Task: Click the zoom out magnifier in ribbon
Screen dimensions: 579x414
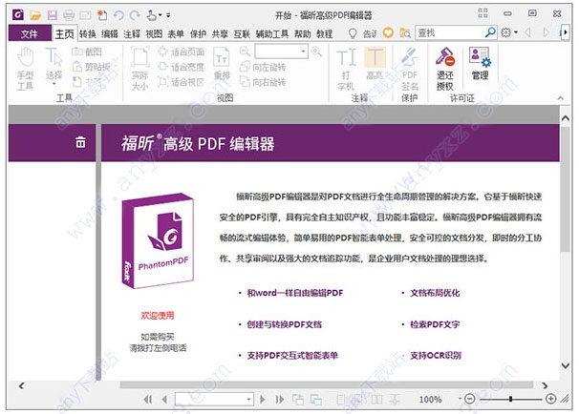Action: [245, 52]
